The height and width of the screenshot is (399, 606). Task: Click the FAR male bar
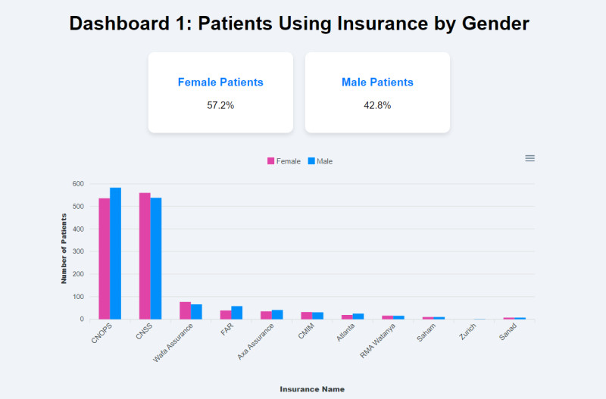(x=237, y=313)
